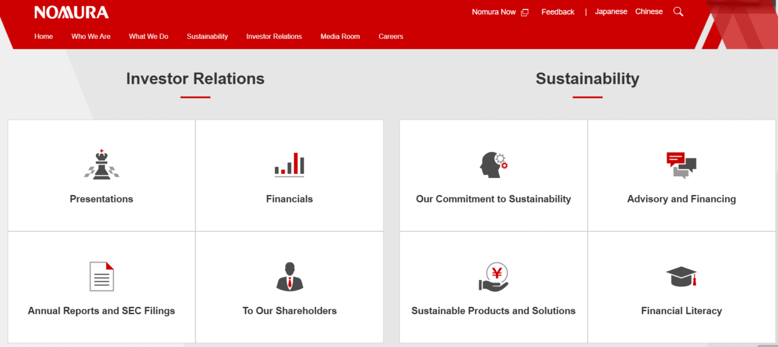Viewport: 778px width, 347px height.
Task: Click the bar chart Financials icon
Action: tap(289, 164)
